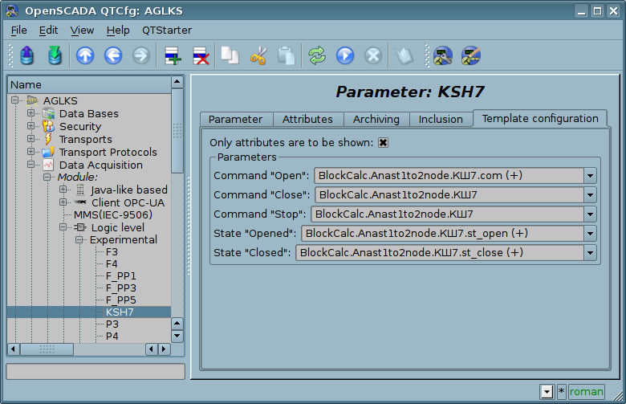Open the manual book icon
Screen dimensions: 626x404
[404, 55]
